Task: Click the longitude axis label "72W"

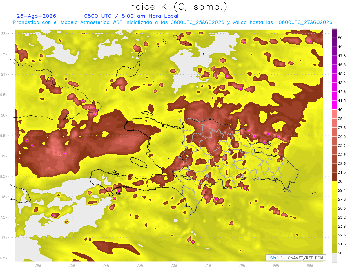Action: pyautogui.click(x=174, y=265)
